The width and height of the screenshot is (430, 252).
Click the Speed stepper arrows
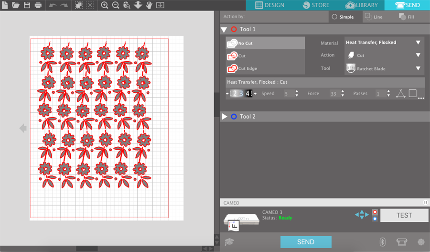click(x=297, y=94)
